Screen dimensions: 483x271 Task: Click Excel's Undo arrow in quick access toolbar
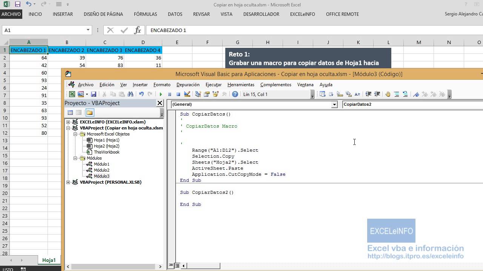click(29, 5)
